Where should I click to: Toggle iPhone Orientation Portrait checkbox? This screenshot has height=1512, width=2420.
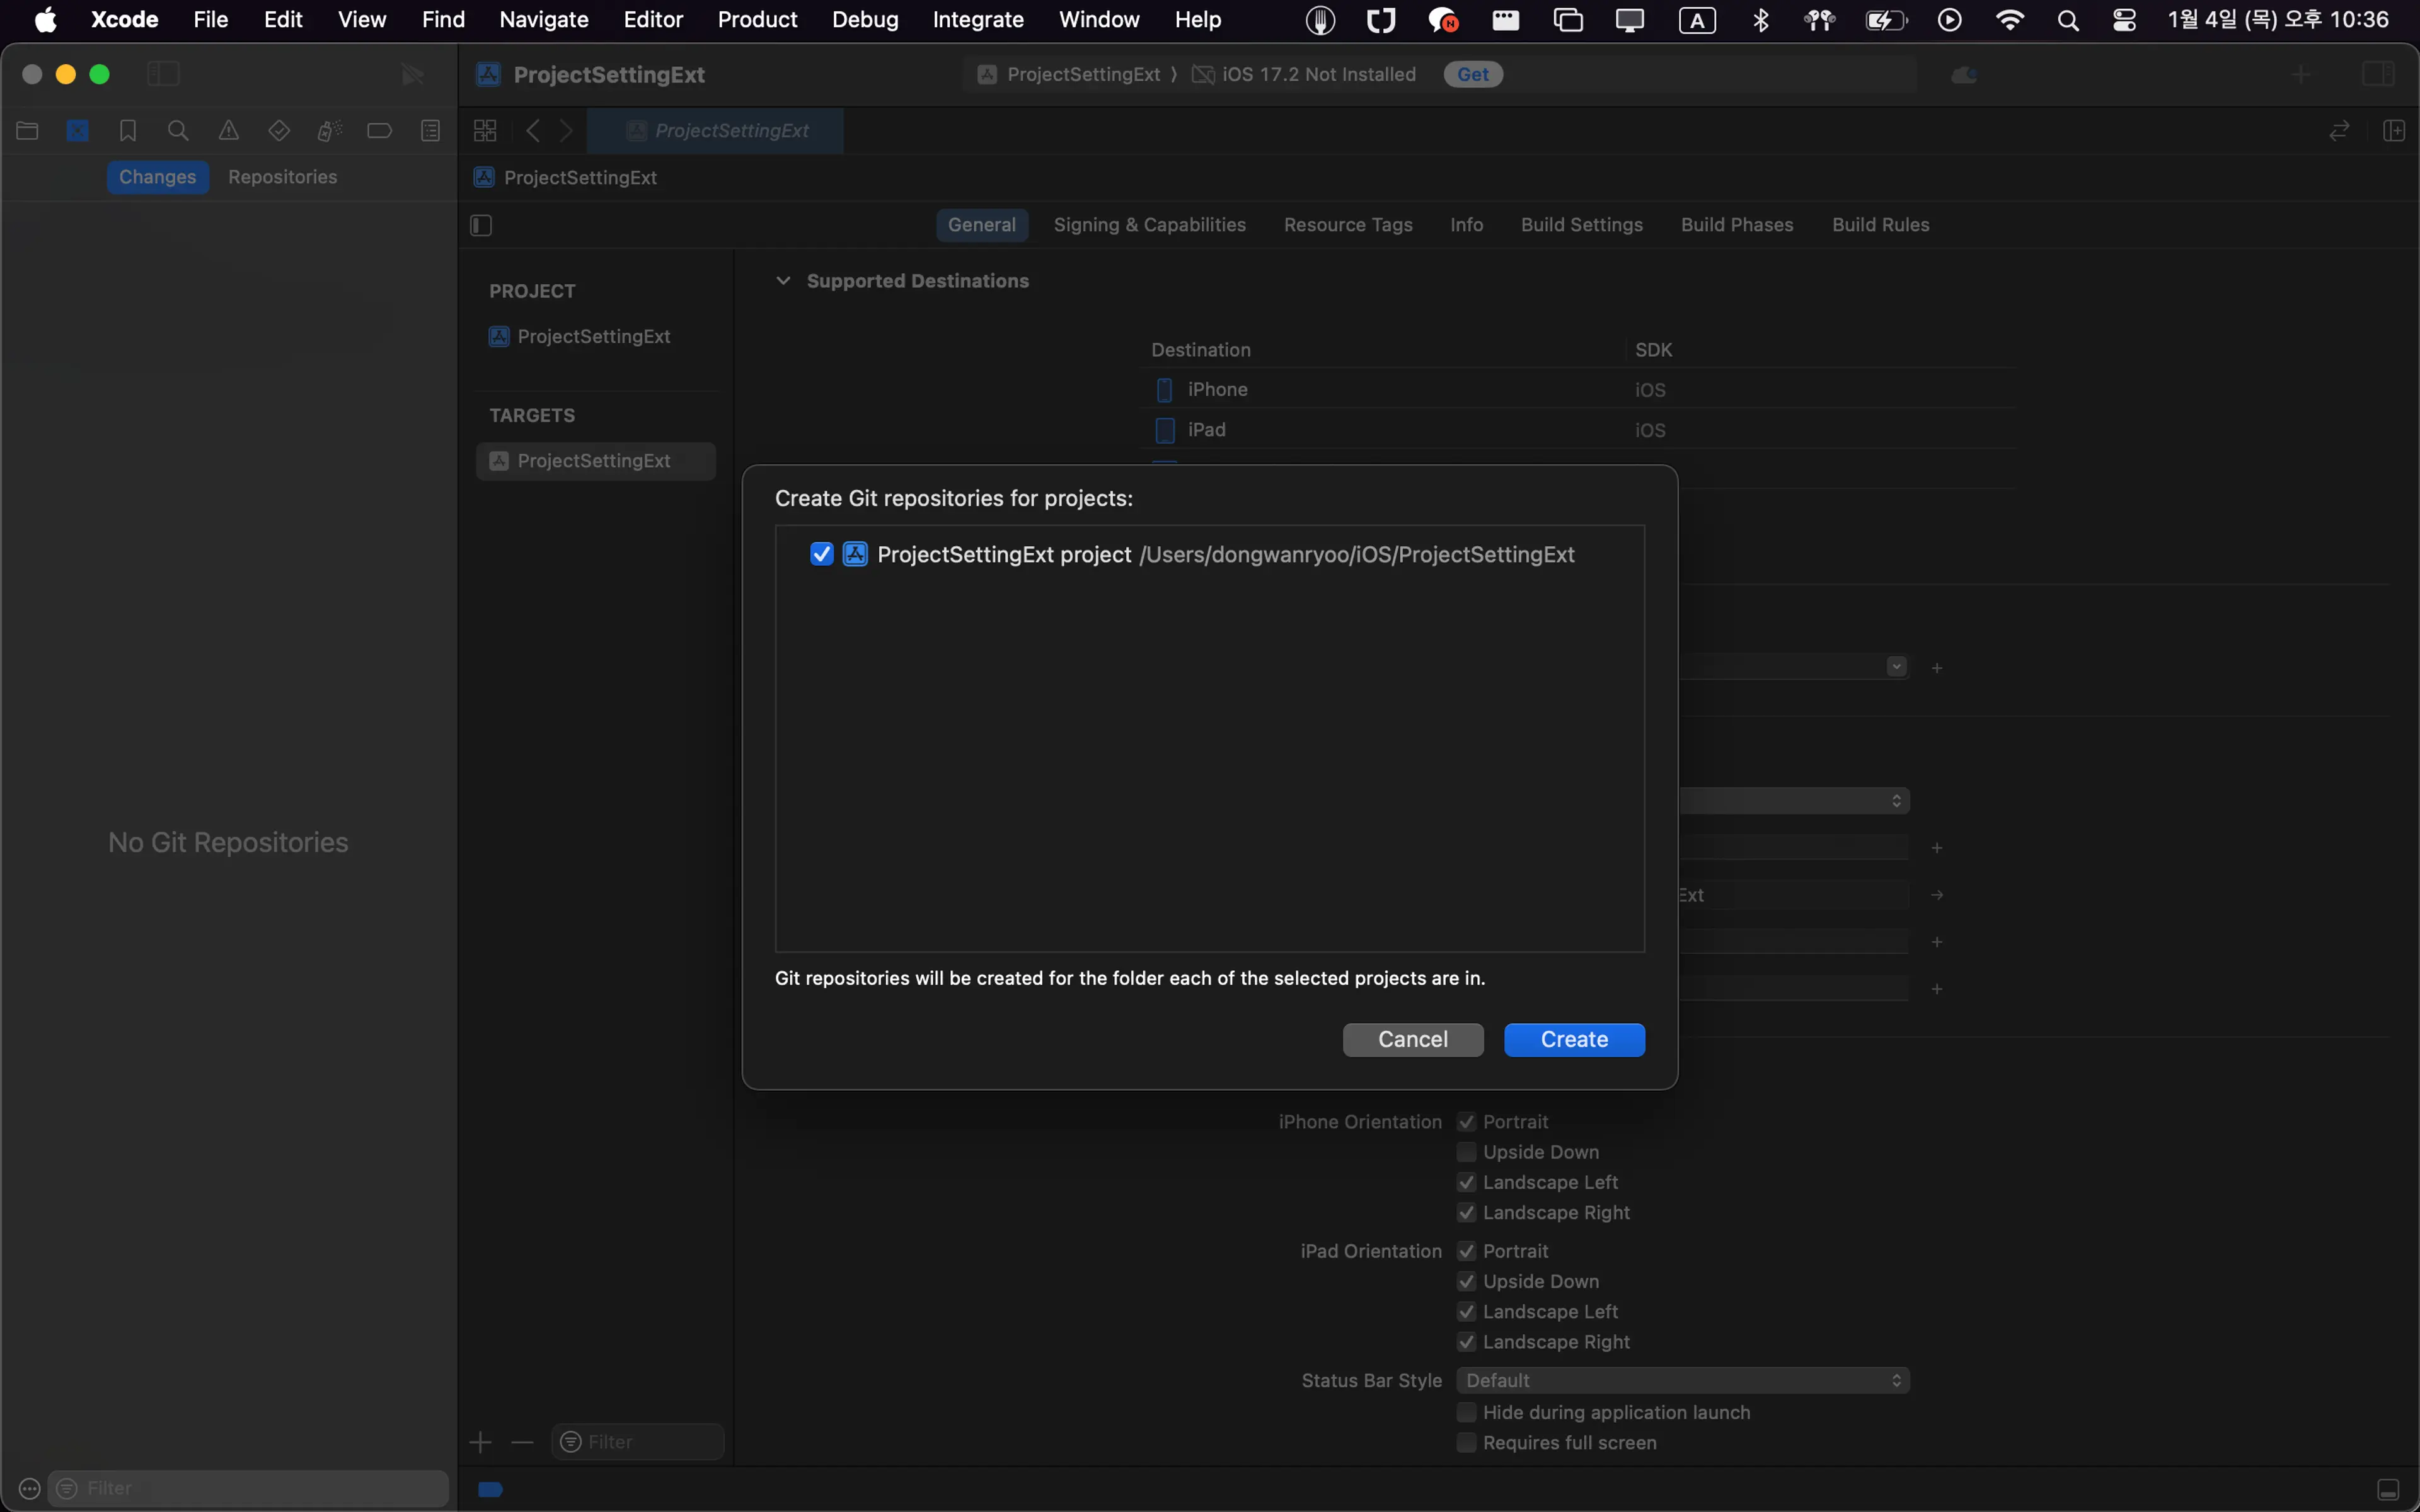pos(1466,1122)
